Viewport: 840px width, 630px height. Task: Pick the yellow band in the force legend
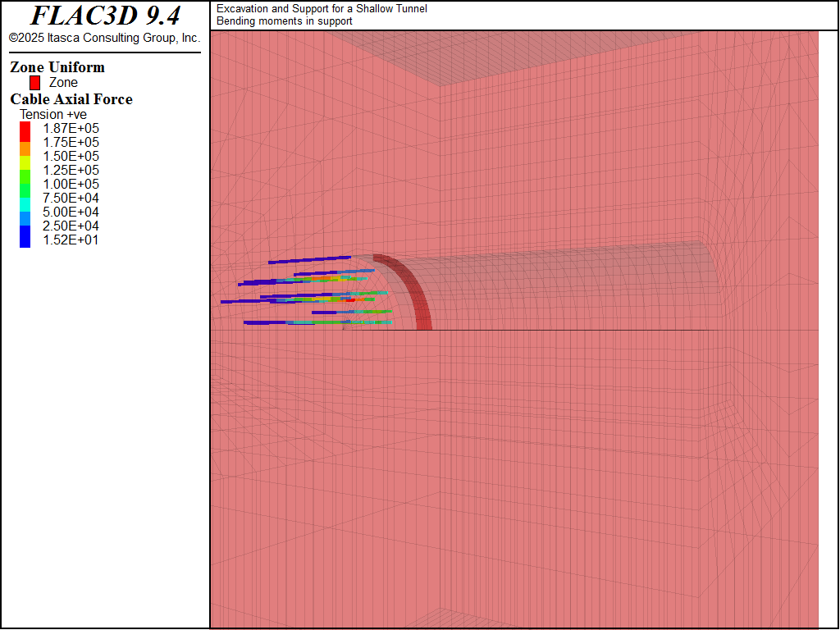click(25, 162)
